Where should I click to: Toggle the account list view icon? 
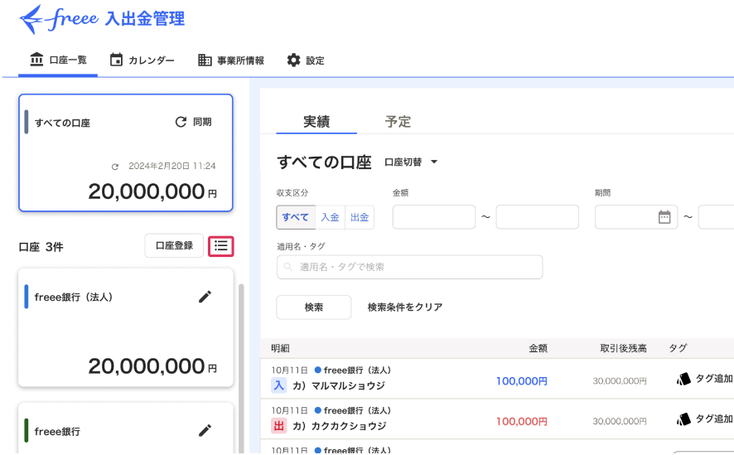pyautogui.click(x=221, y=246)
